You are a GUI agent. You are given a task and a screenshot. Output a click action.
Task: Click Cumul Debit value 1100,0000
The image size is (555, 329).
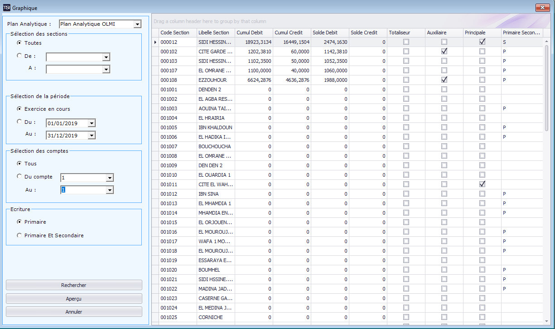click(254, 70)
